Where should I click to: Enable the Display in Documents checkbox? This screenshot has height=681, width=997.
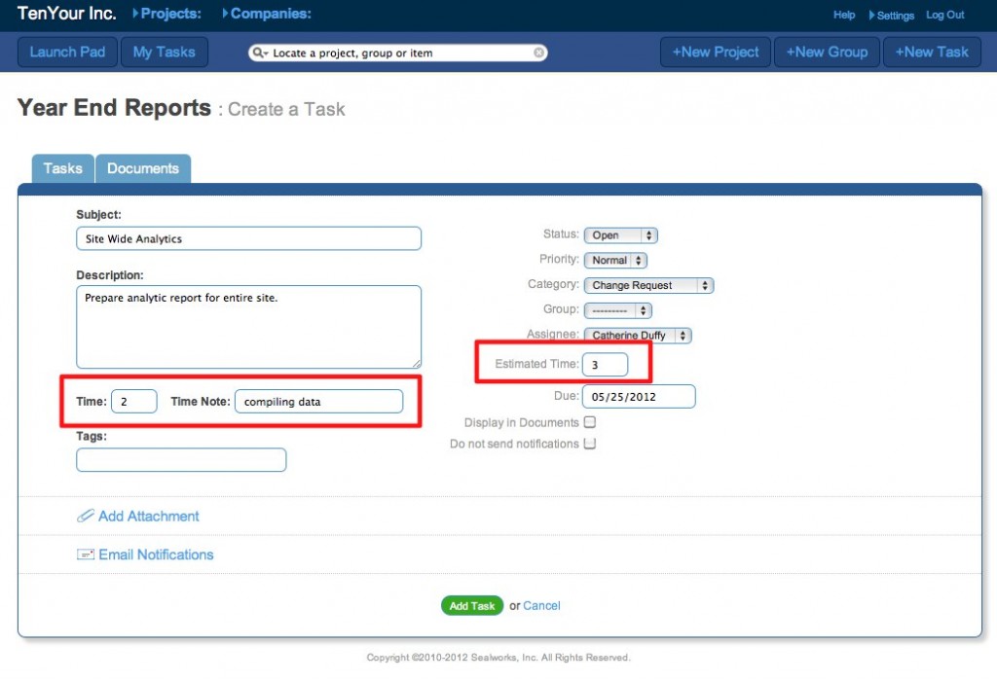coord(589,422)
